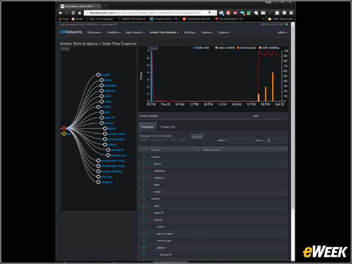Screen dimensions: 352x264
Task: Click the user node circle
Action: pos(101,112)
